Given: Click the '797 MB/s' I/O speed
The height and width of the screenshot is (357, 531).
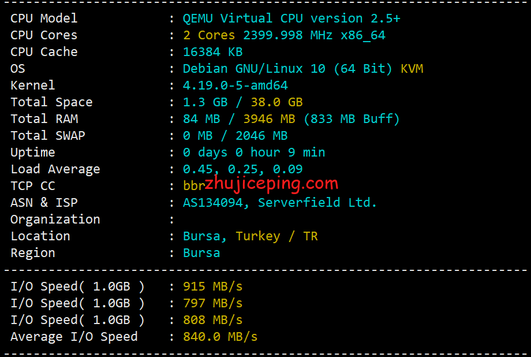Looking at the screenshot, I should pyautogui.click(x=212, y=303).
